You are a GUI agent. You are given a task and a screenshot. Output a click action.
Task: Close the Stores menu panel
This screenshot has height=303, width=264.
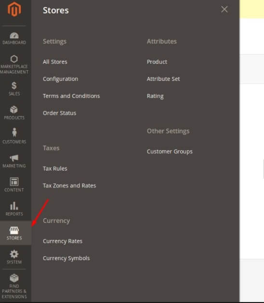click(x=224, y=9)
